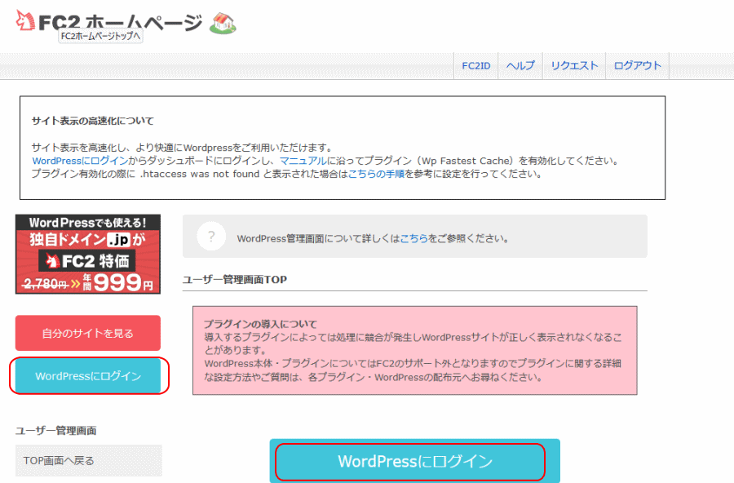Screen dimensions: 734x483
Task: Click the red 自分のサイトを見る button
Action: coord(88,333)
